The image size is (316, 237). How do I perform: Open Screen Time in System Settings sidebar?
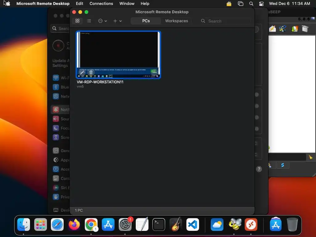61,137
